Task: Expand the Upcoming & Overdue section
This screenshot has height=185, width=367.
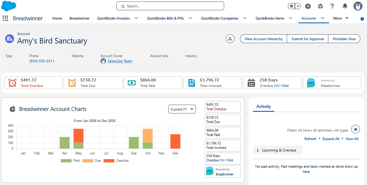Action: pyautogui.click(x=278, y=150)
